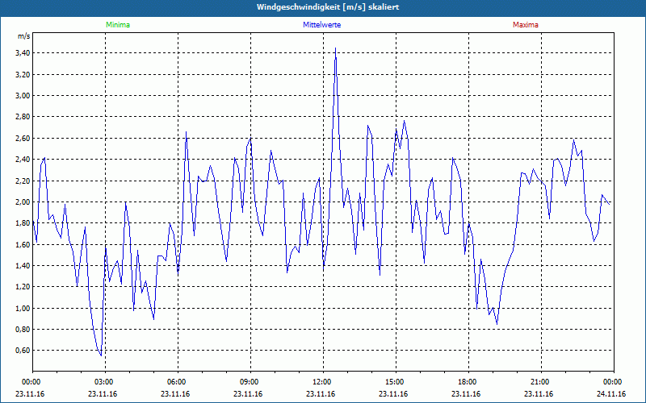Click the m/s unit label above the y-axis
646x403 pixels.
24,36
